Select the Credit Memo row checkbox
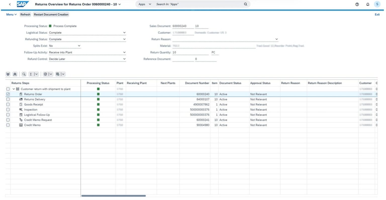The height and width of the screenshot is (200, 386). coord(8,125)
